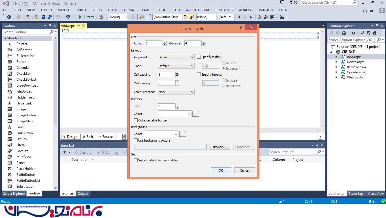Click the notifications flag icon

291,3
